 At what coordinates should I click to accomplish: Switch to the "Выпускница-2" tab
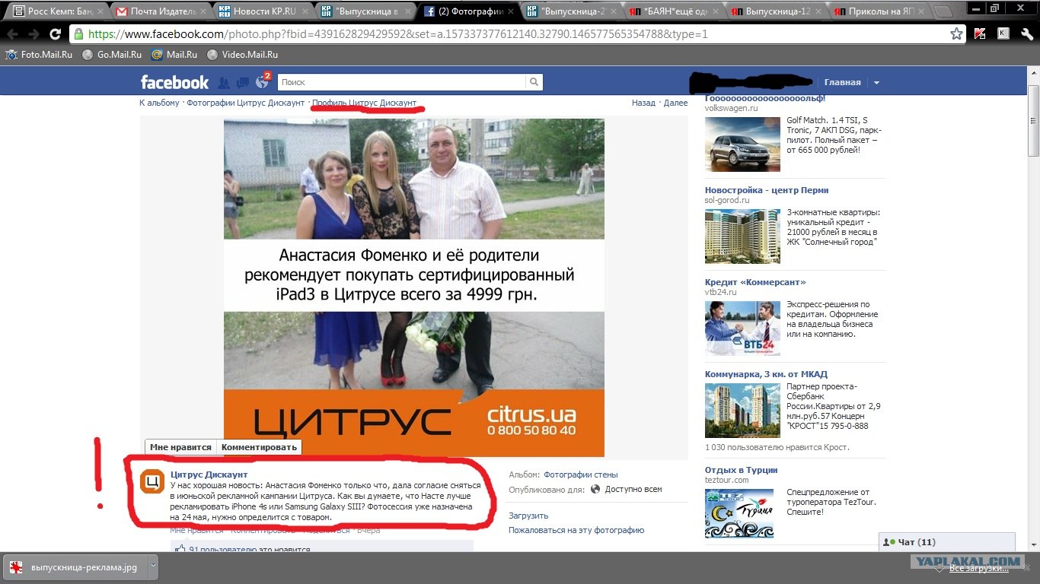point(571,11)
